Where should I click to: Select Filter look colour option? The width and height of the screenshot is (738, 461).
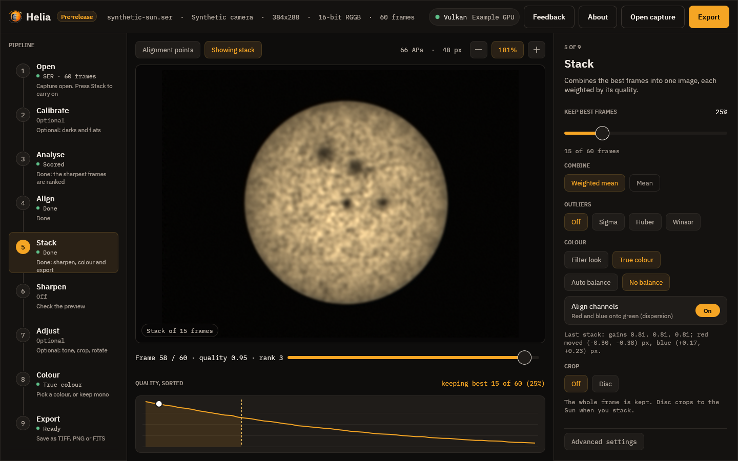[586, 260]
